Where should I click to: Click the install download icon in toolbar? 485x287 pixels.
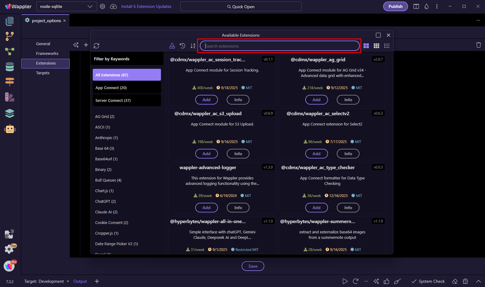tap(172, 46)
